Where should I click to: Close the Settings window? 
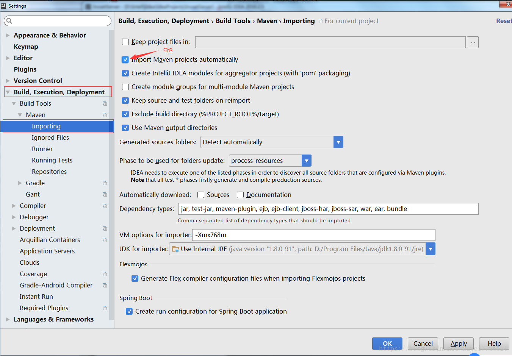(x=506, y=4)
